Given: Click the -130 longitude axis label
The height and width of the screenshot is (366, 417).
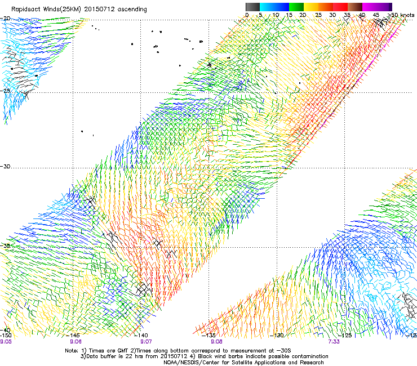Looking at the screenshot, I should tap(277, 336).
